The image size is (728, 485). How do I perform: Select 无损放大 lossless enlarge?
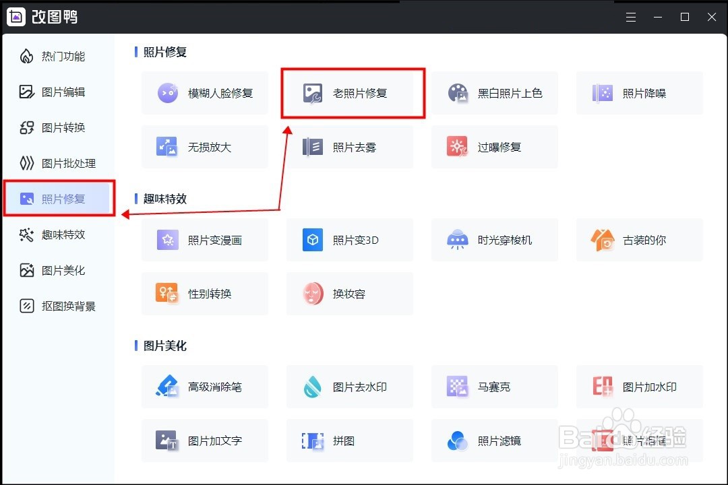tap(204, 147)
